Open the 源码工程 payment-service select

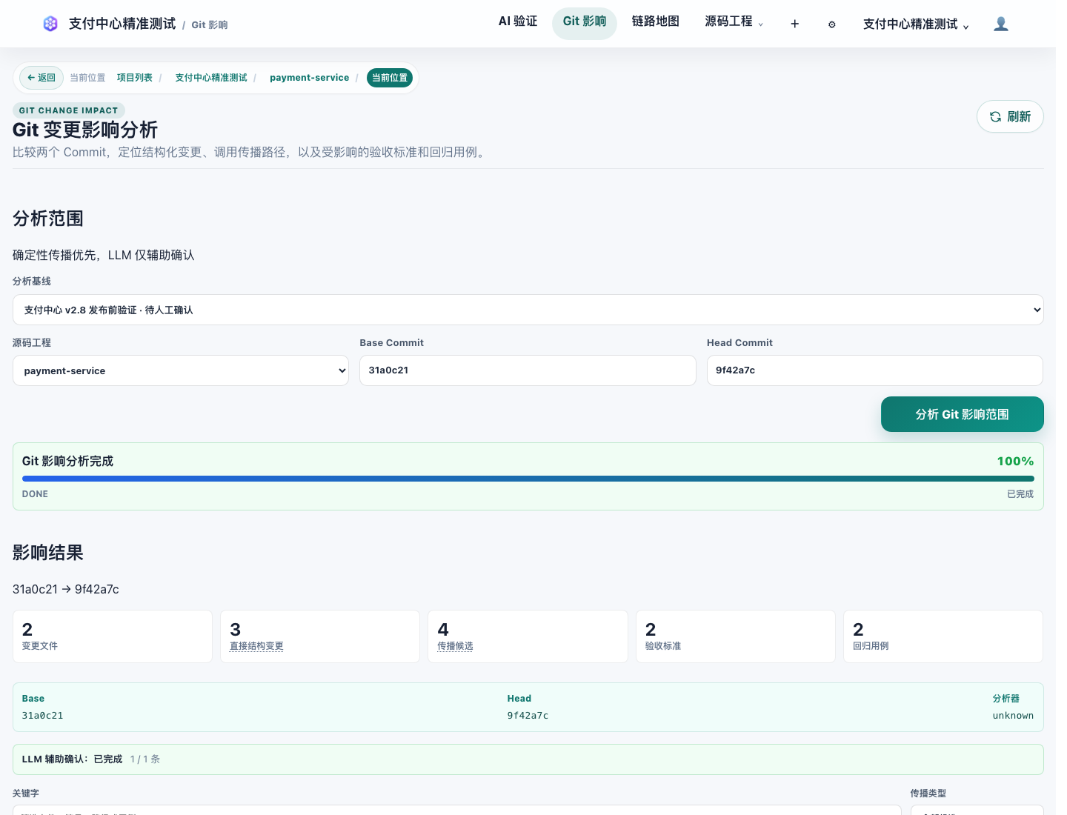tap(181, 370)
